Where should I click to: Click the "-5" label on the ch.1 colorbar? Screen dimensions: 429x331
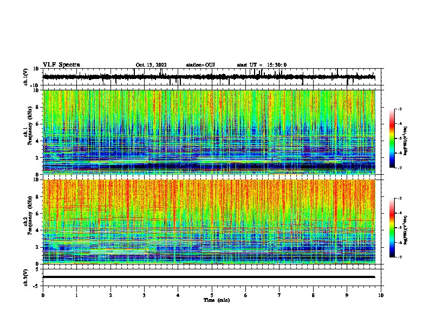click(400, 138)
